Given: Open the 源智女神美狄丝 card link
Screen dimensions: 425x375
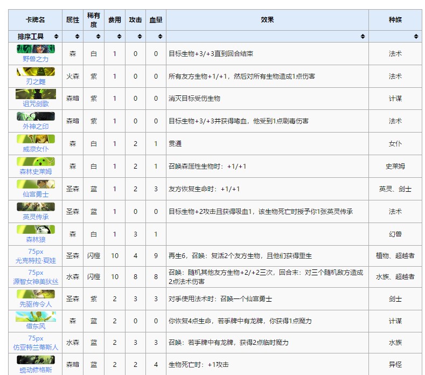Looking at the screenshot, I should click(x=36, y=281).
